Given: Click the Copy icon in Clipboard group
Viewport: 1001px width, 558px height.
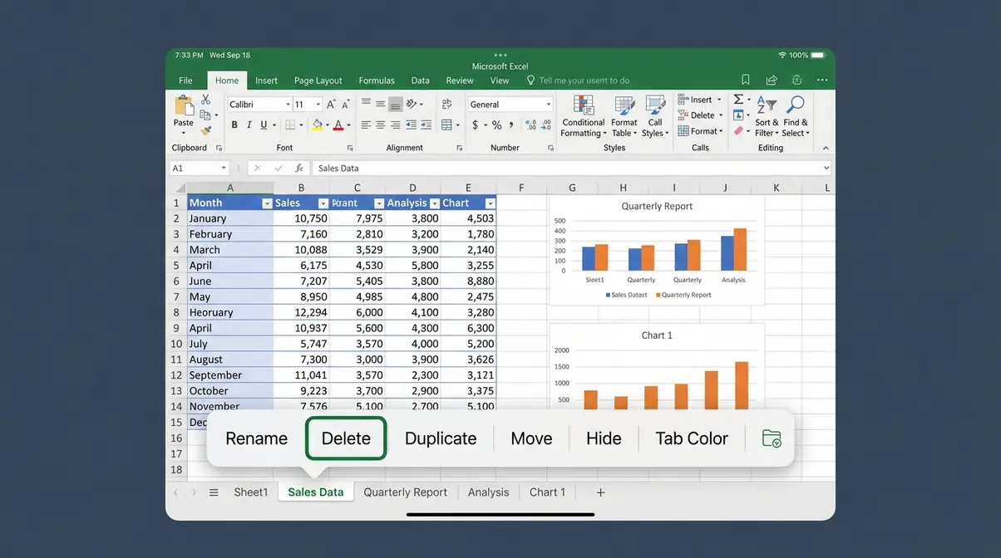Looking at the screenshot, I should pos(205,115).
